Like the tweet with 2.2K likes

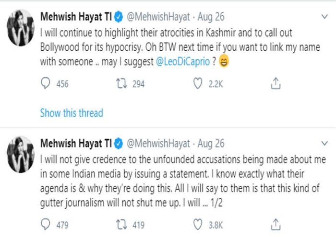pos(198,84)
